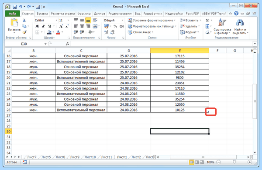Click the blue Help question mark icon
Screen dimensions: 262x170
236,14
